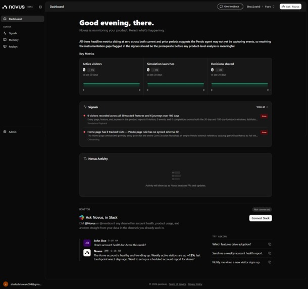Open the Dashboard sidebar item
Screen dimensions: 308x289
coord(22,19)
